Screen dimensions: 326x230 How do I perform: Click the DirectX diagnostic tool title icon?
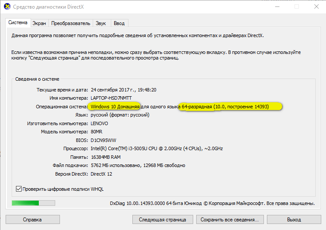7,6
